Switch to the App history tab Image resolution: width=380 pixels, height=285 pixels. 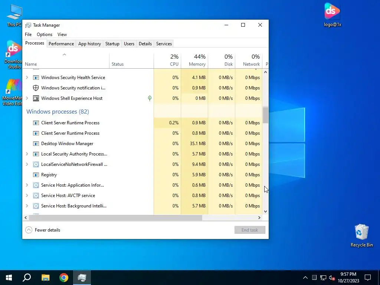tap(89, 44)
